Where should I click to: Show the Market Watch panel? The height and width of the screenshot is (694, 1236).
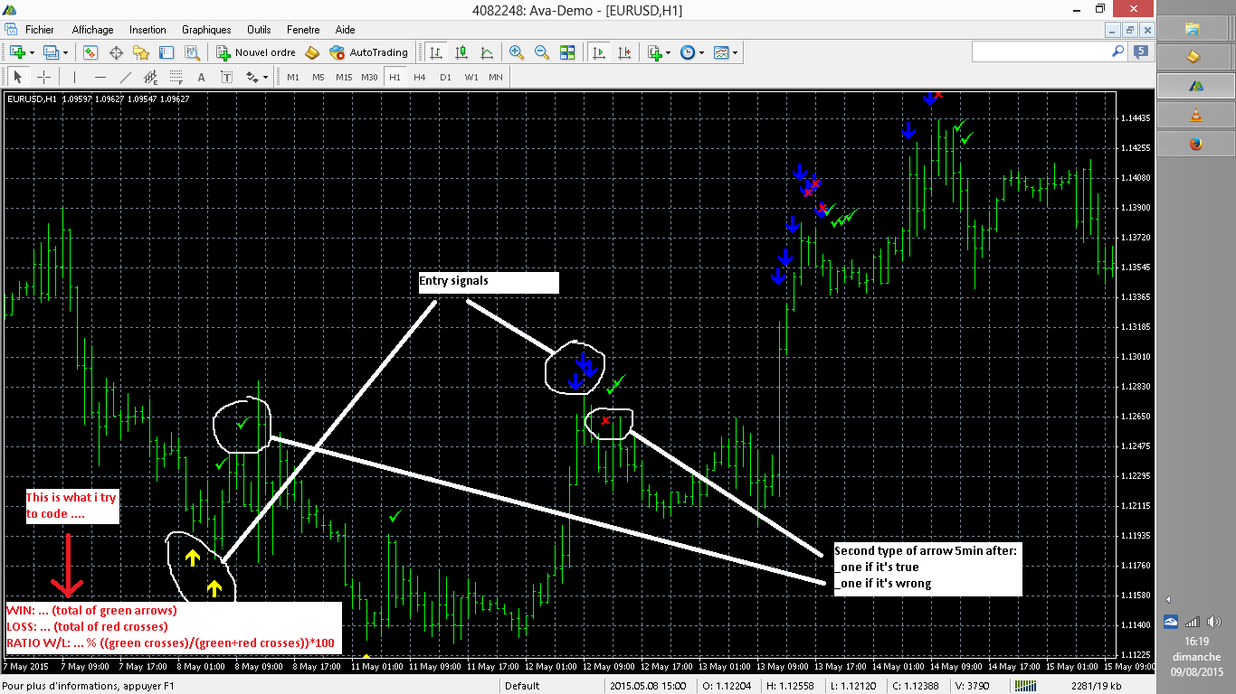90,52
